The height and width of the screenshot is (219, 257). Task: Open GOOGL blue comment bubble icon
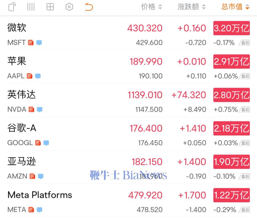46,143
